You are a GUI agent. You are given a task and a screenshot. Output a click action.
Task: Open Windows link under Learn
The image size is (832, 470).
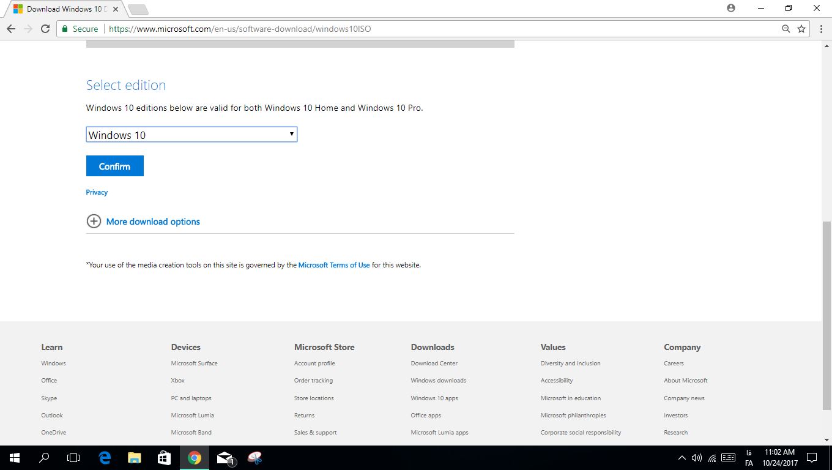53,364
